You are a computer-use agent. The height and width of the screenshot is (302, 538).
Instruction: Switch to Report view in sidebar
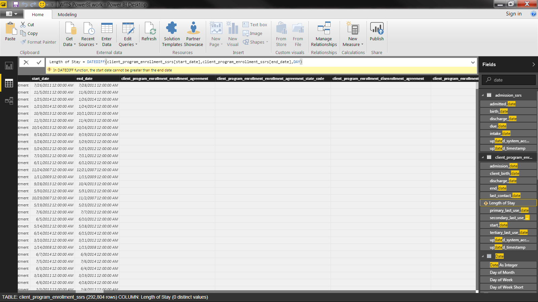coord(9,66)
